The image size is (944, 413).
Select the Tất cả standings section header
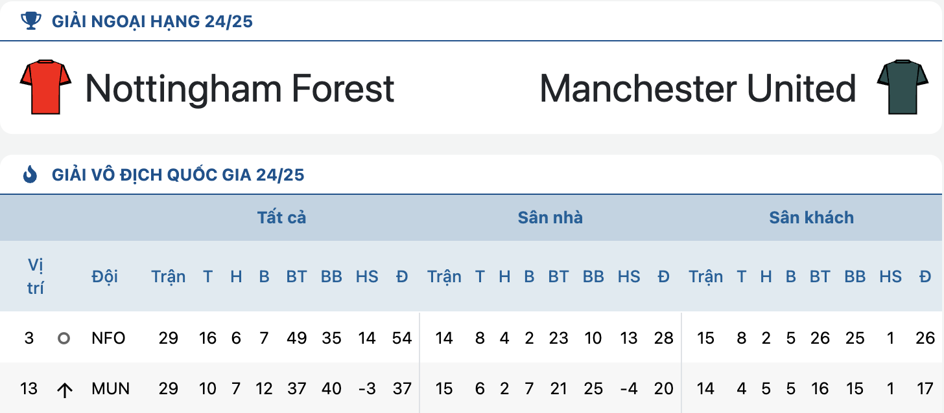pyautogui.click(x=281, y=218)
